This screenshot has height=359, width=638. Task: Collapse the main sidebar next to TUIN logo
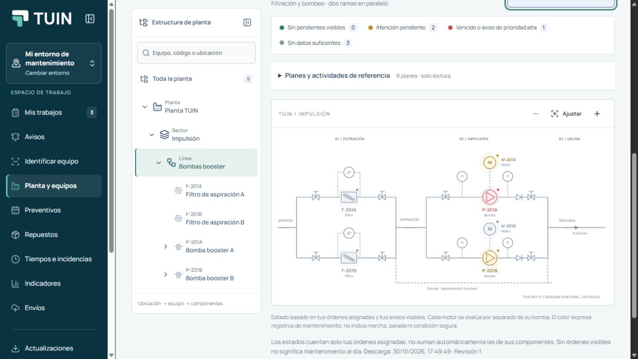click(x=90, y=19)
